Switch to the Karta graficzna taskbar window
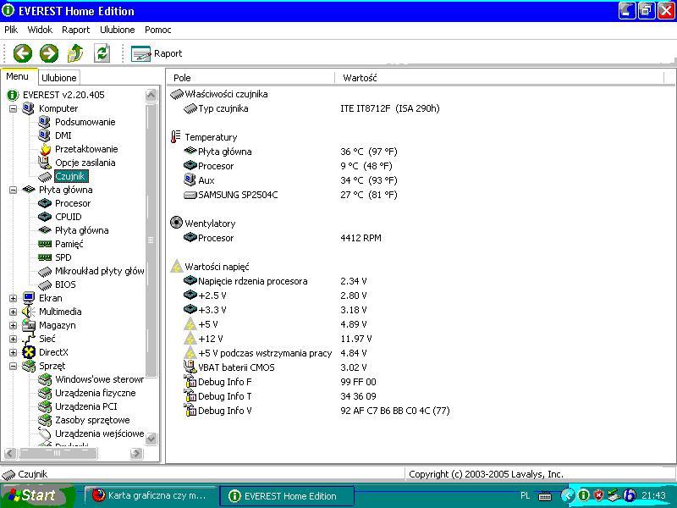The width and height of the screenshot is (677, 508). [x=151, y=495]
